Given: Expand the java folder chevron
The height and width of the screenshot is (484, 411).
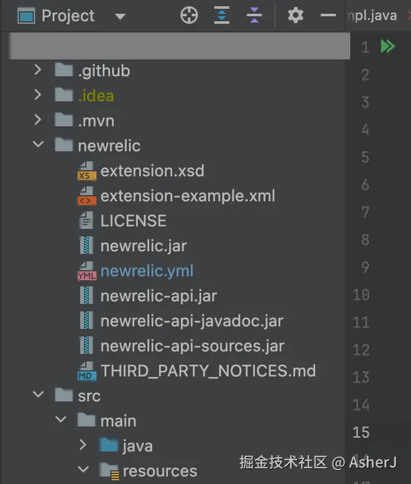Looking at the screenshot, I should [83, 445].
